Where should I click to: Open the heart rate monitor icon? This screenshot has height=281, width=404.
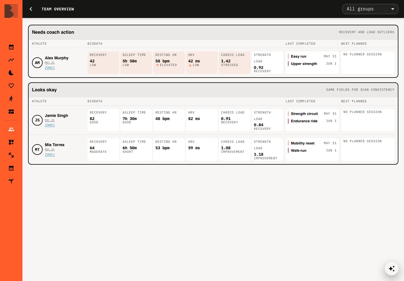pyautogui.click(x=11, y=112)
